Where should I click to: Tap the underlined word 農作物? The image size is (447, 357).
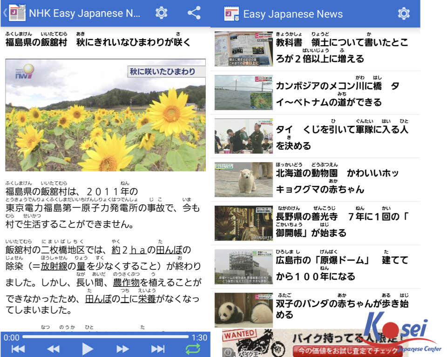coord(126,282)
